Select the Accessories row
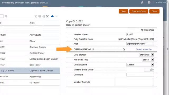The image size is (169, 95). coord(30,77)
